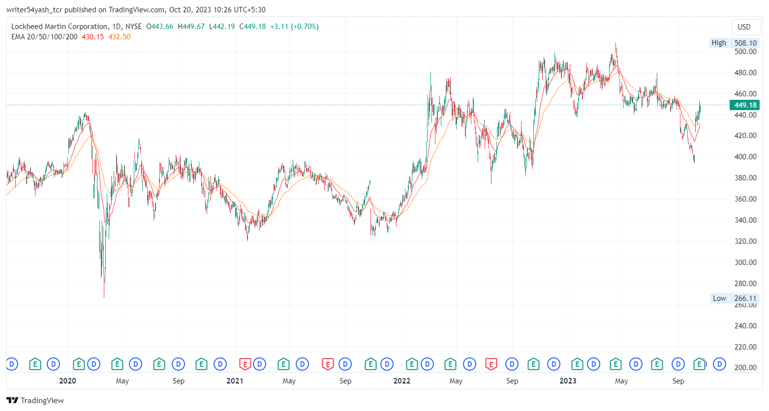This screenshot has width=769, height=411.
Task: Click the orange EMA value 432.50
Action: pyautogui.click(x=120, y=37)
